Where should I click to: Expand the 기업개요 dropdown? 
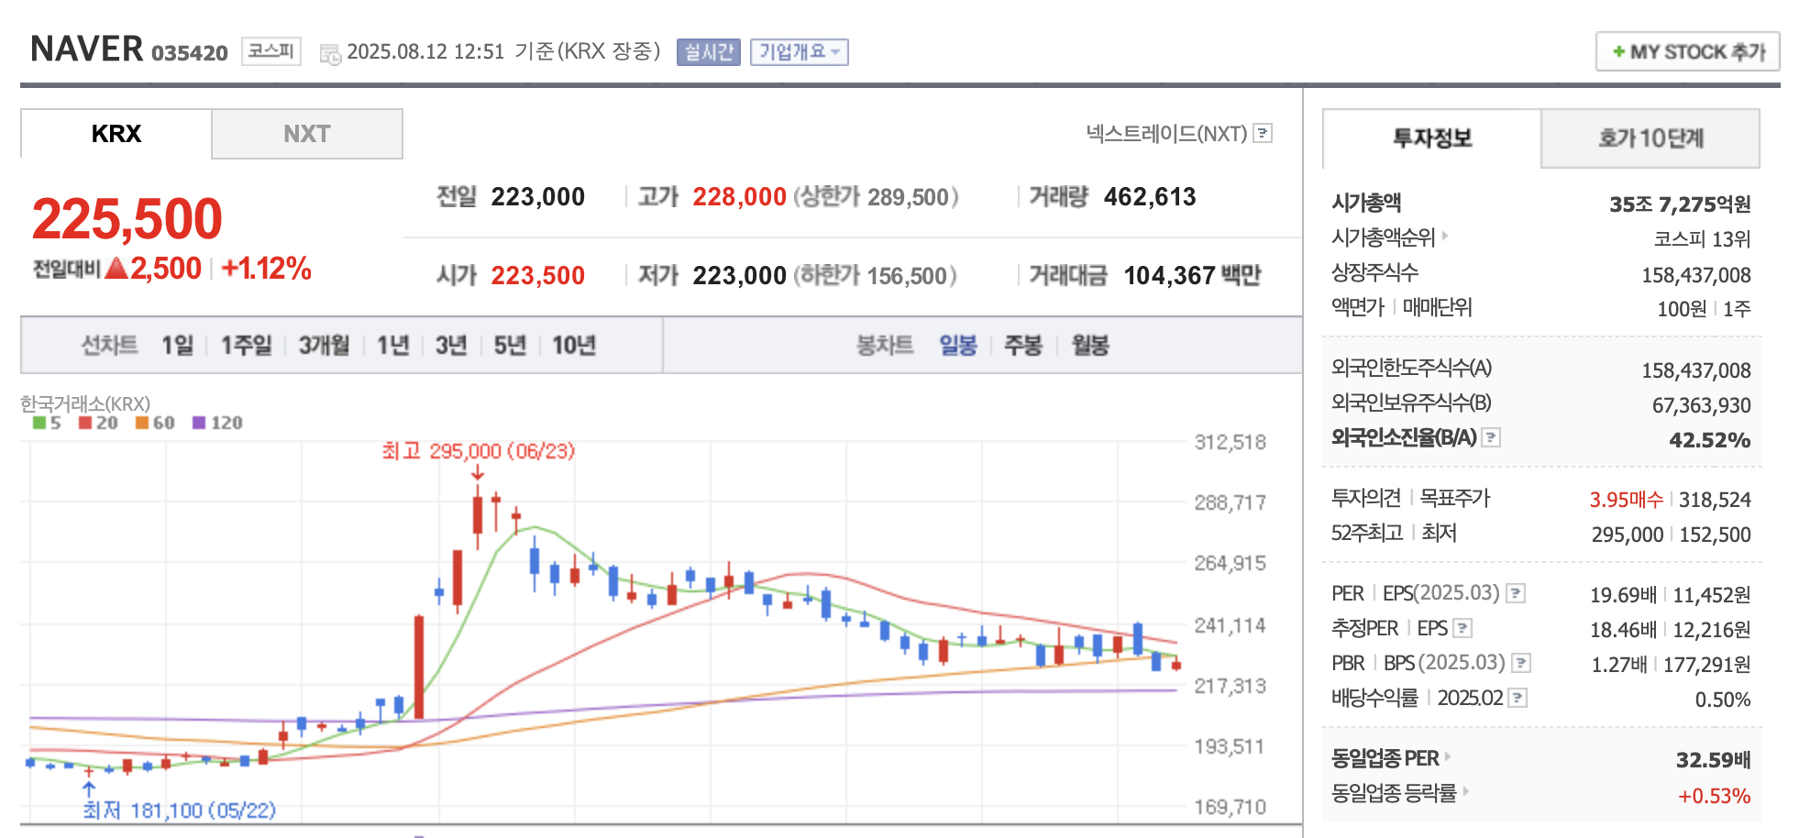click(x=799, y=51)
